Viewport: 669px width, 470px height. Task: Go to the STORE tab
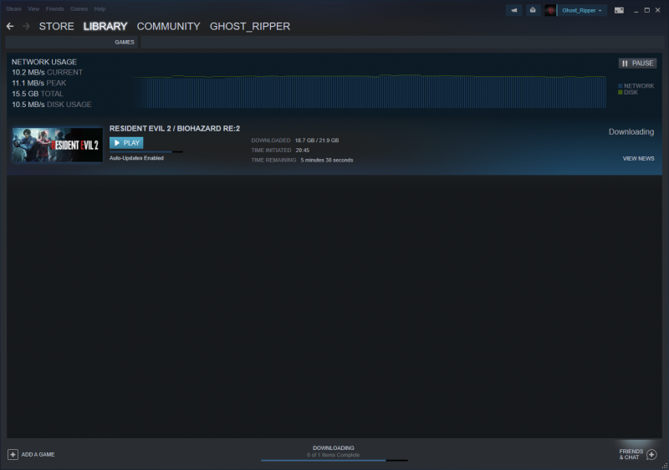coord(56,27)
